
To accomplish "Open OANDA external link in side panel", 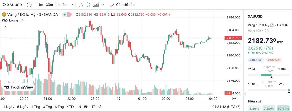I will tap(272, 25).
